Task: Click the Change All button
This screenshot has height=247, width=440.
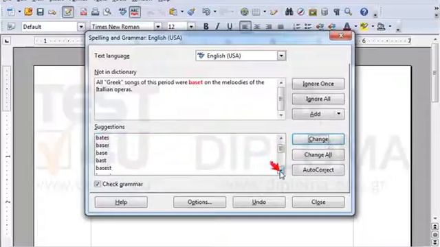Action: [318, 154]
